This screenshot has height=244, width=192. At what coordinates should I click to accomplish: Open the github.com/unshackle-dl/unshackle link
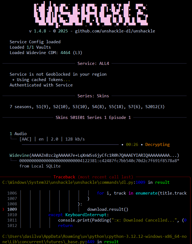[115, 31]
